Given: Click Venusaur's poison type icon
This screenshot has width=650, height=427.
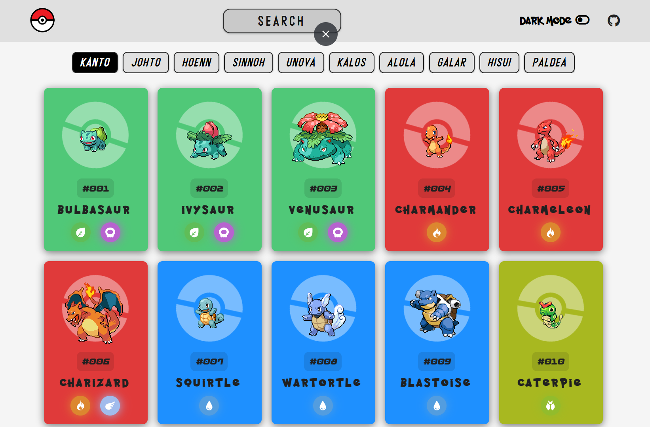Looking at the screenshot, I should (338, 232).
